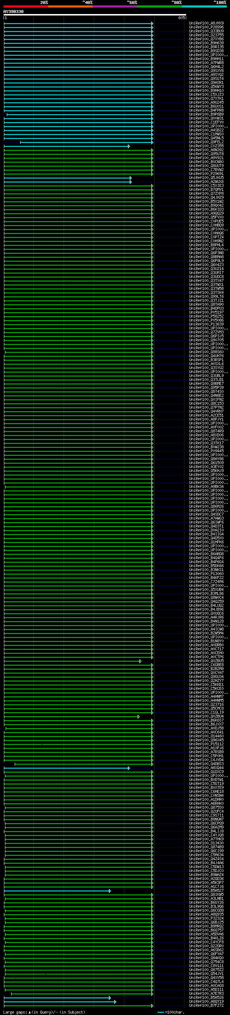Open hit UniRef100_C0Z355
This screenshot has width=230, height=1015.
click(x=206, y=146)
